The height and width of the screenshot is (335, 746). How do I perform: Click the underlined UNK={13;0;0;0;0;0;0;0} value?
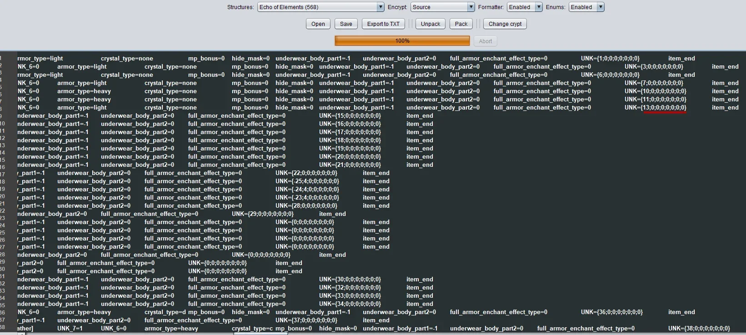pyautogui.click(x=656, y=108)
